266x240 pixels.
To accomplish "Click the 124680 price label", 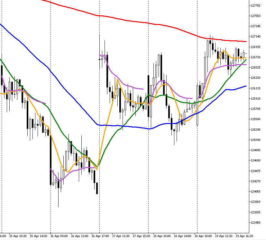I will coord(255,161).
